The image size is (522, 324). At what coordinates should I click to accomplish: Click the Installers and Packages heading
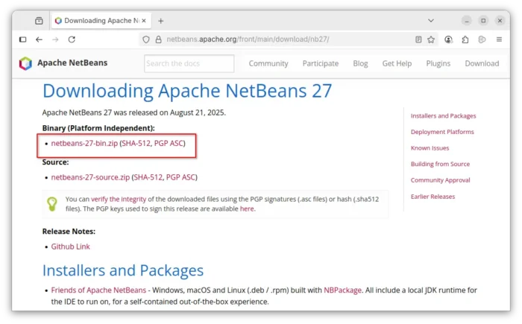123,270
